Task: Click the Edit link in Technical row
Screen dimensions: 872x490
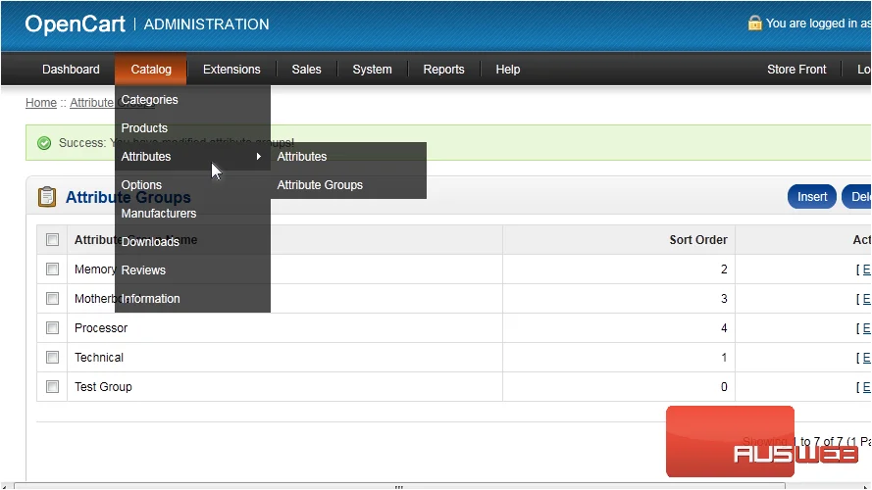Action: (x=866, y=358)
